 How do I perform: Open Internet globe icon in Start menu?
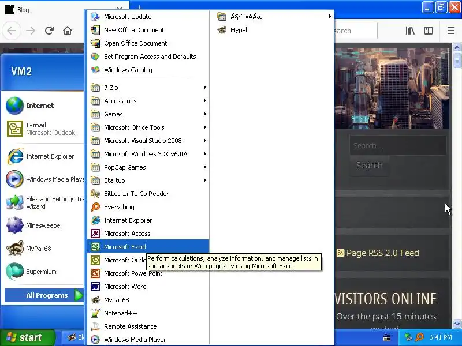[x=15, y=106]
